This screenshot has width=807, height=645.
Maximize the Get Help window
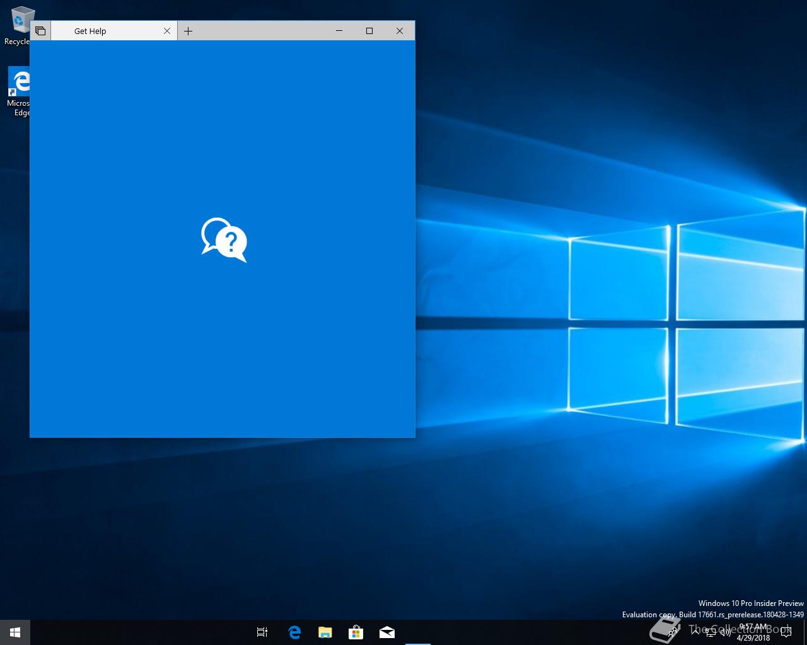(x=369, y=31)
